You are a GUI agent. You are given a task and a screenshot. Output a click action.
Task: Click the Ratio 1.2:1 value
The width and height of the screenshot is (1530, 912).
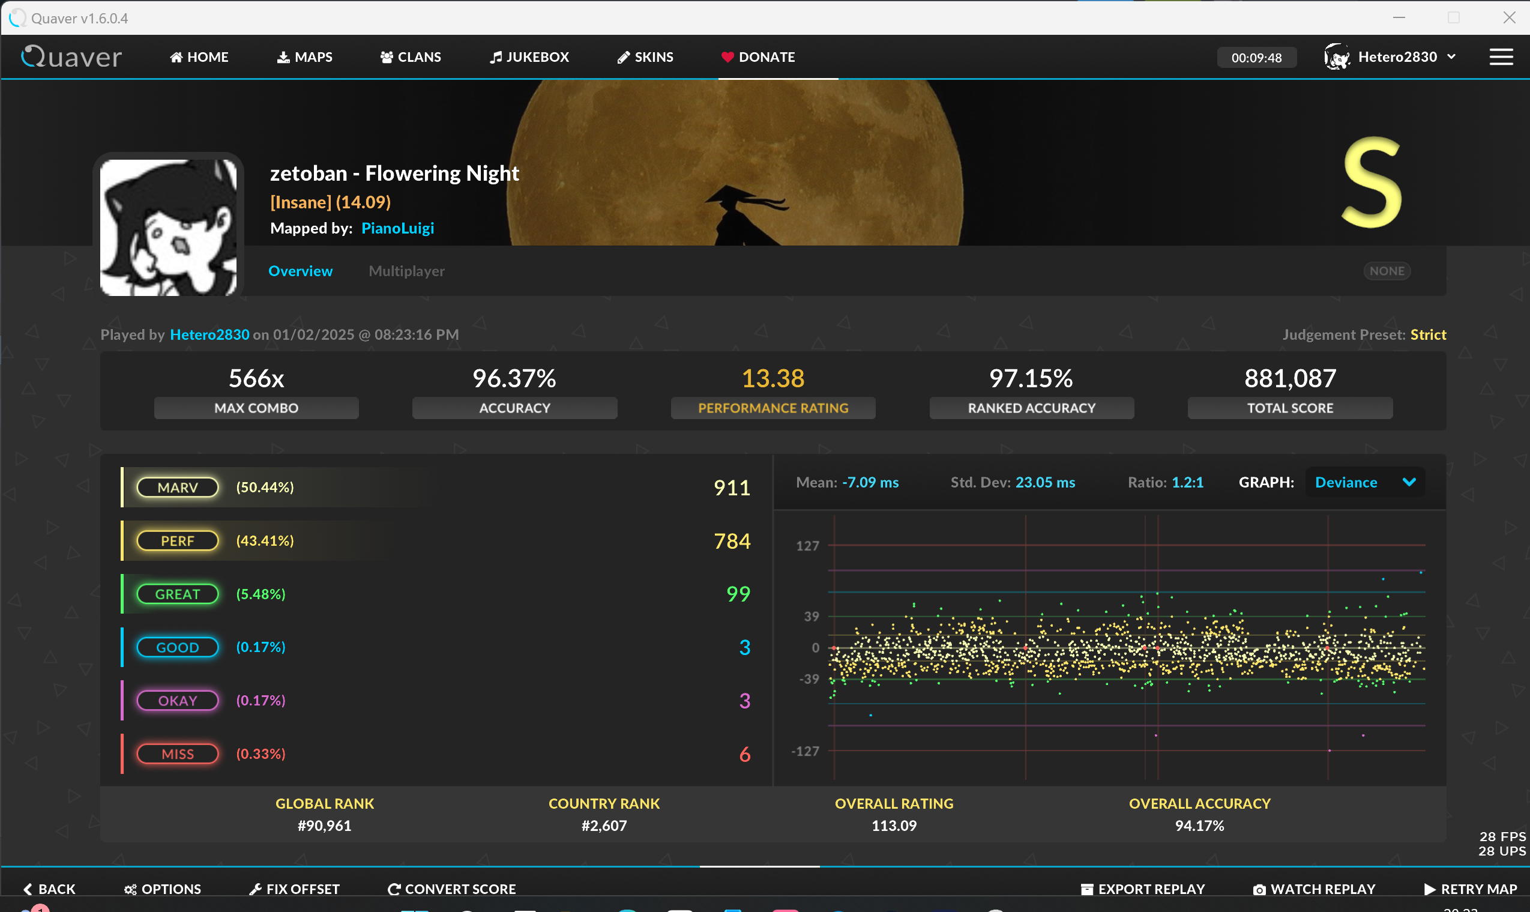(x=1187, y=483)
